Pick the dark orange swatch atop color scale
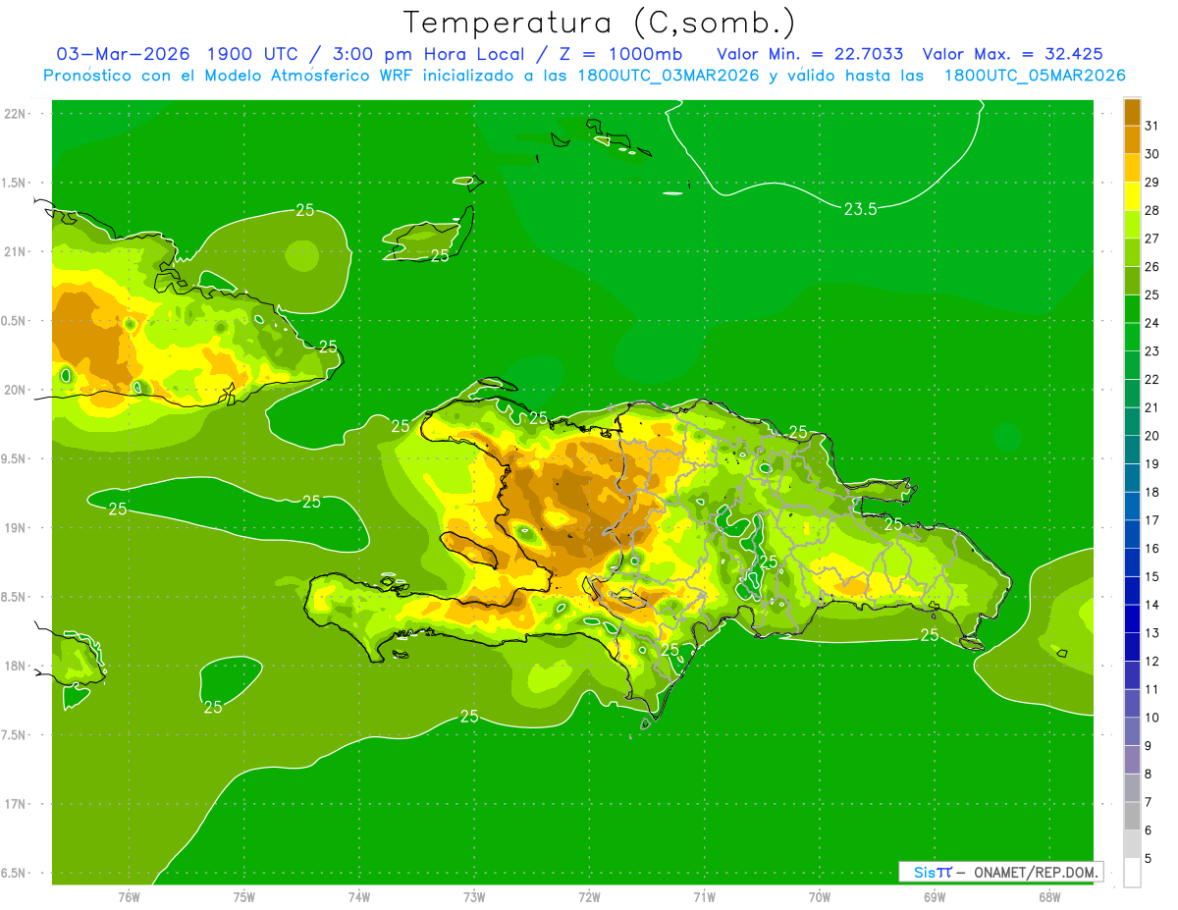 (x=1132, y=112)
